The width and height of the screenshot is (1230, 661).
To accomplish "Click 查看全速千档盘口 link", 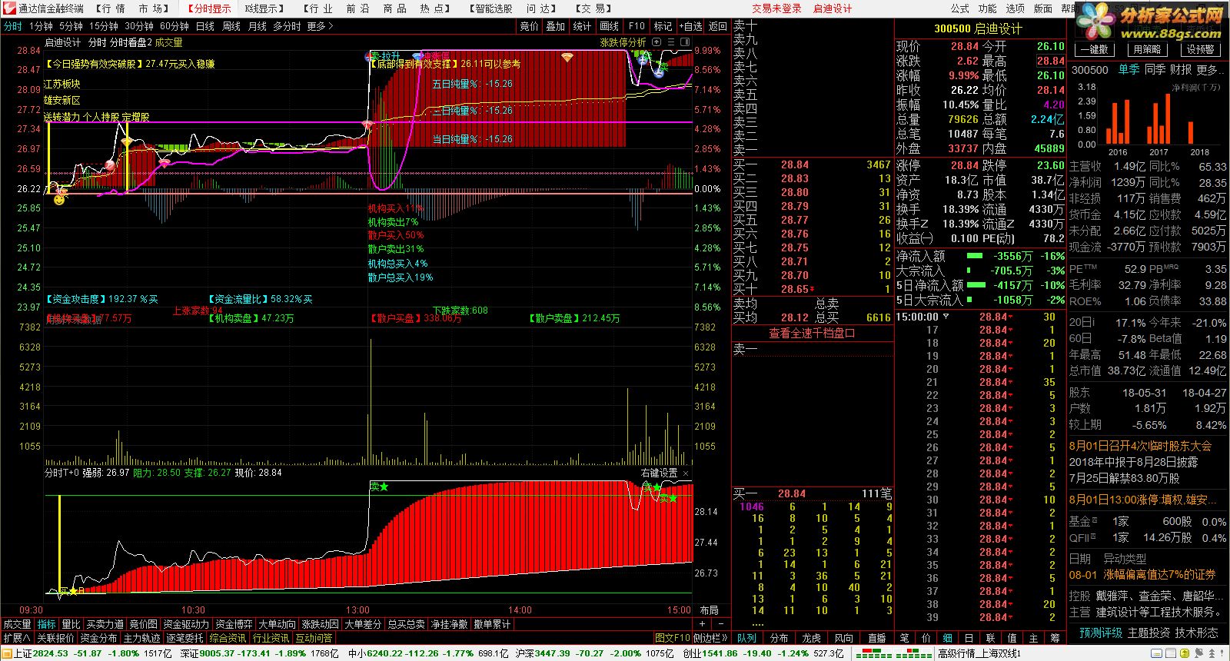I will pos(812,333).
